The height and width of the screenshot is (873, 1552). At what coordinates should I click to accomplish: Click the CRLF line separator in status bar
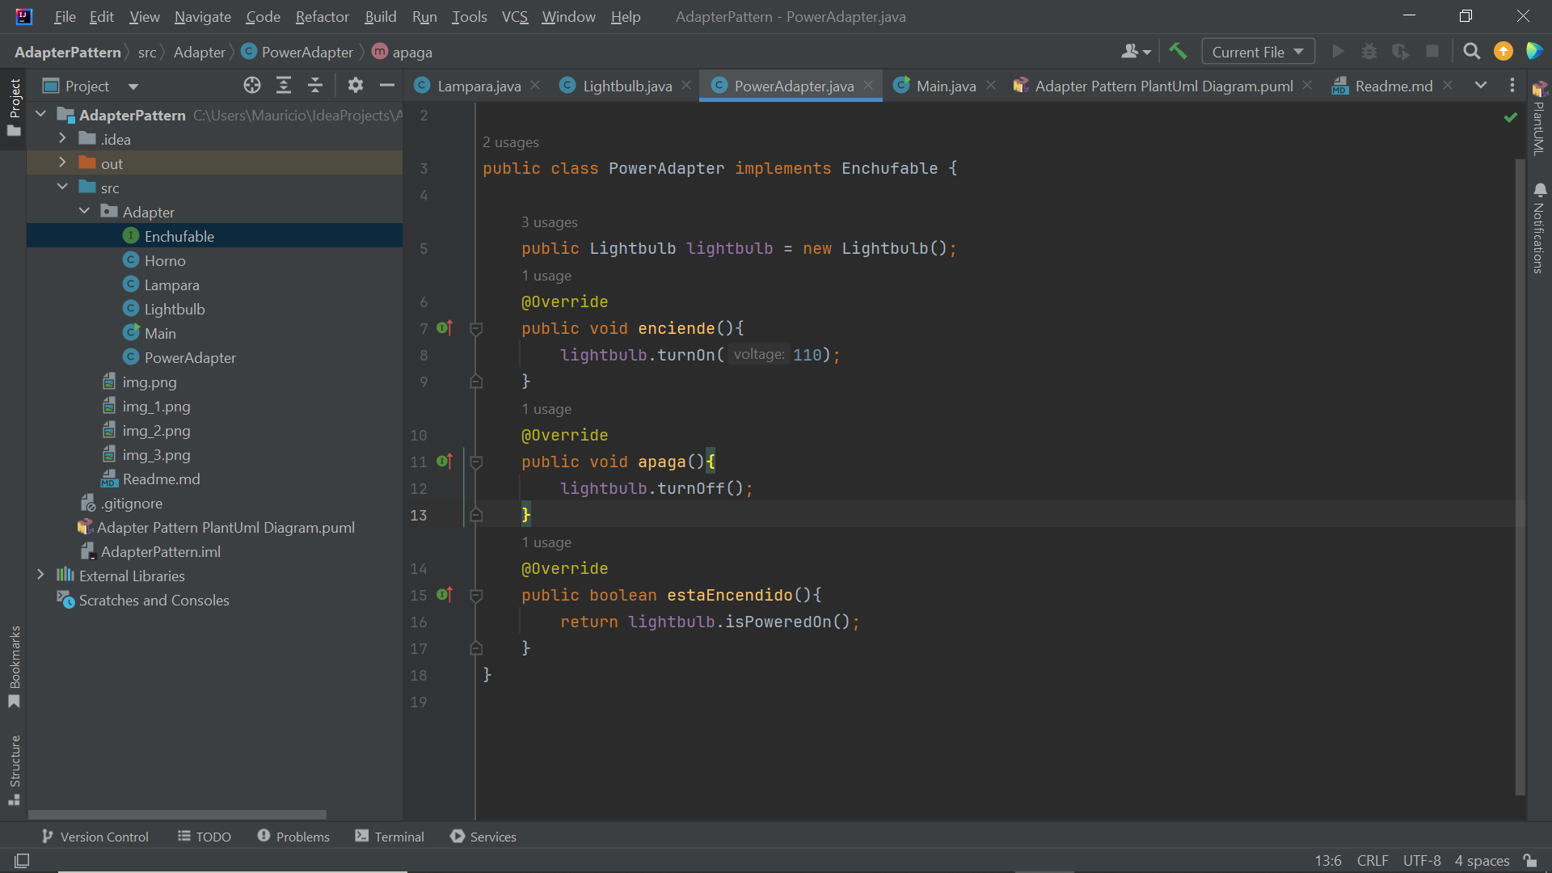(1373, 861)
